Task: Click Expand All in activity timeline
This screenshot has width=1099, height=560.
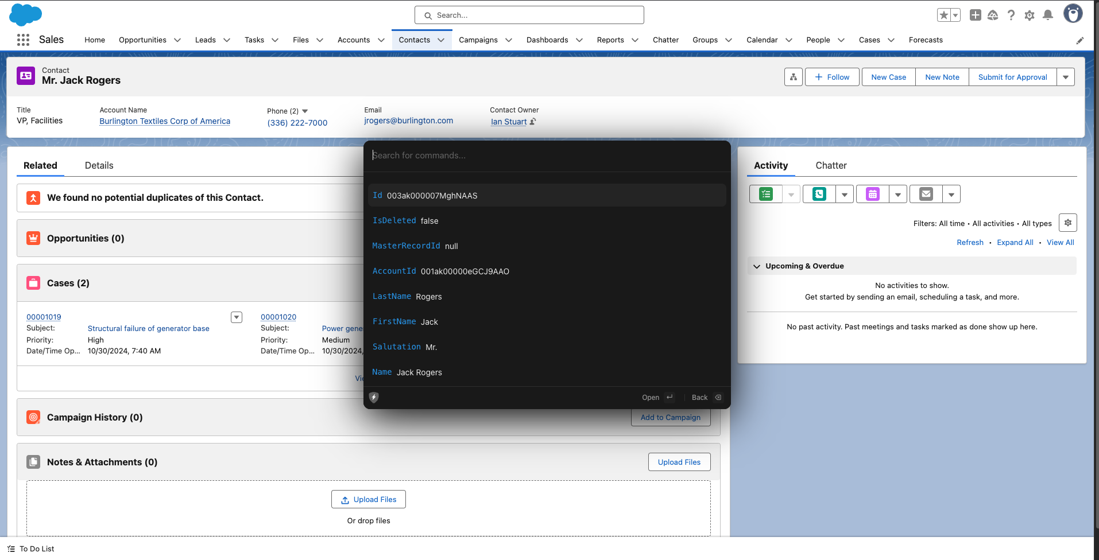Action: 1015,242
